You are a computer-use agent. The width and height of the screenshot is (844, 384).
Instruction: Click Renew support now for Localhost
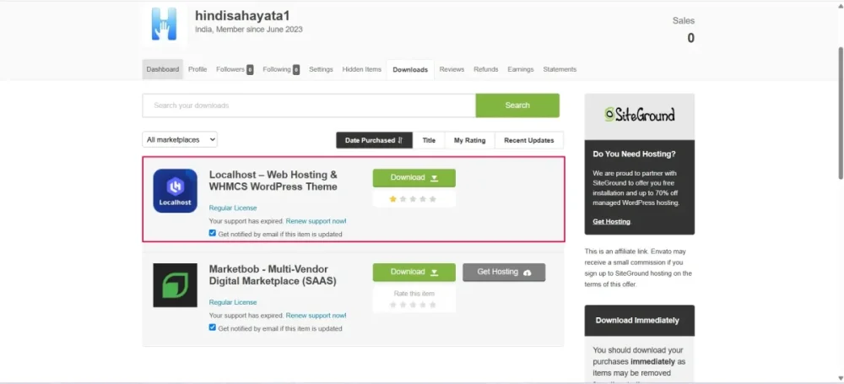pyautogui.click(x=316, y=221)
